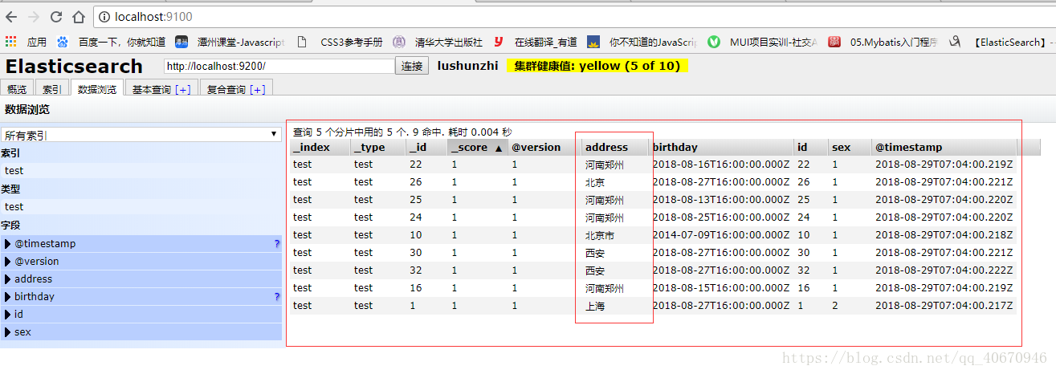Image resolution: width=1056 pixels, height=374 pixels.
Task: Open the Apps grid bookmark
Action: (26, 42)
